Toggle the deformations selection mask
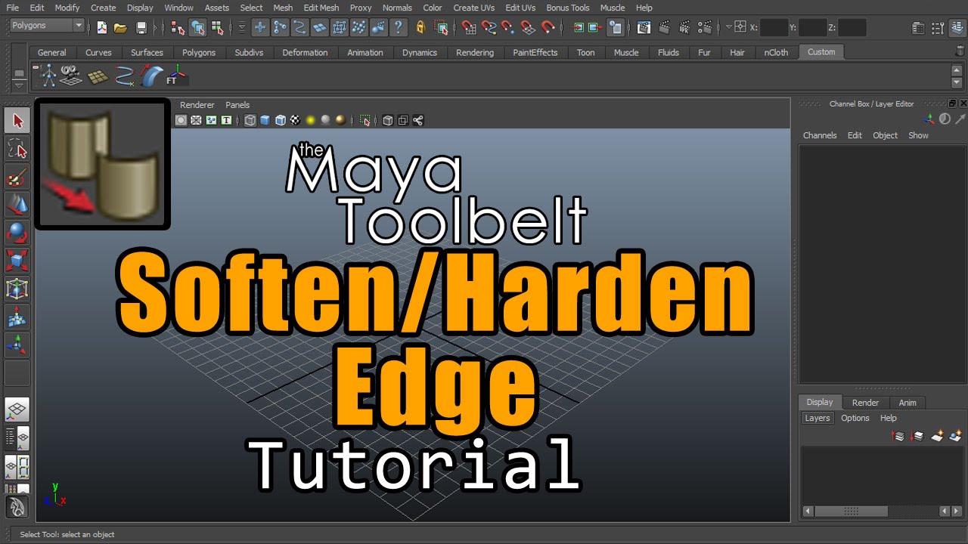The image size is (968, 544). tap(340, 28)
